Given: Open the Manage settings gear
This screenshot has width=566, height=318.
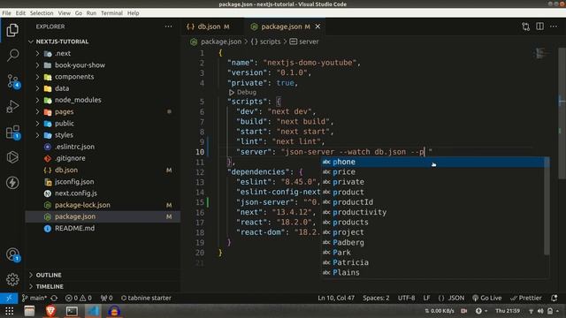Looking at the screenshot, I should [12, 279].
